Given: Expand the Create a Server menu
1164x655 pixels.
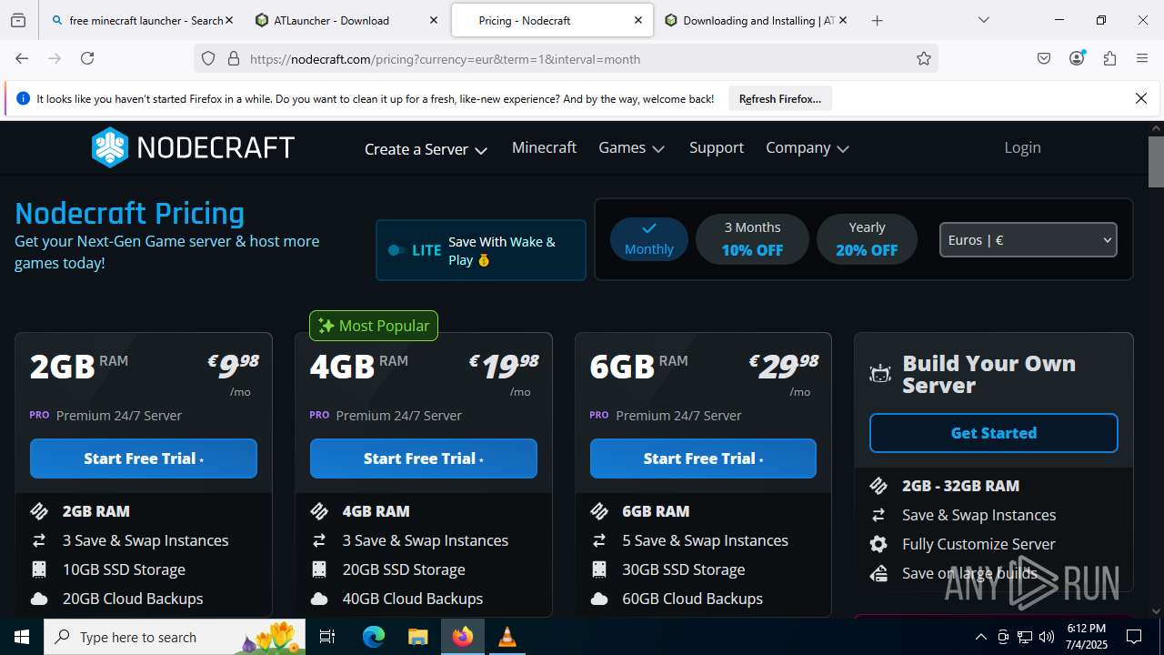Looking at the screenshot, I should pyautogui.click(x=426, y=149).
